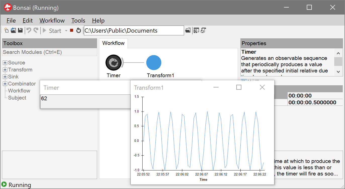
Task: Browse for a working directory folder
Action: click(188, 31)
